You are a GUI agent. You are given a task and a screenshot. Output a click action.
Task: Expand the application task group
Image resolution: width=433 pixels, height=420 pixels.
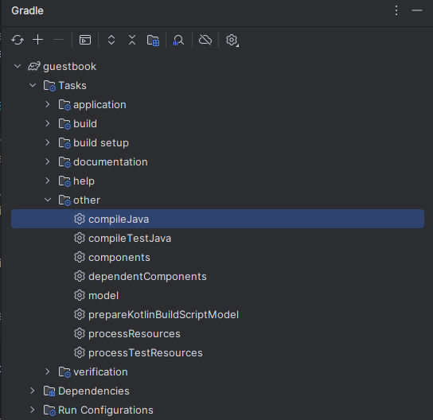[x=48, y=104]
